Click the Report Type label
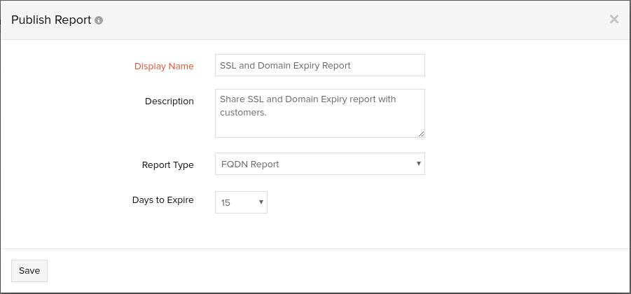631x294 pixels. click(167, 164)
